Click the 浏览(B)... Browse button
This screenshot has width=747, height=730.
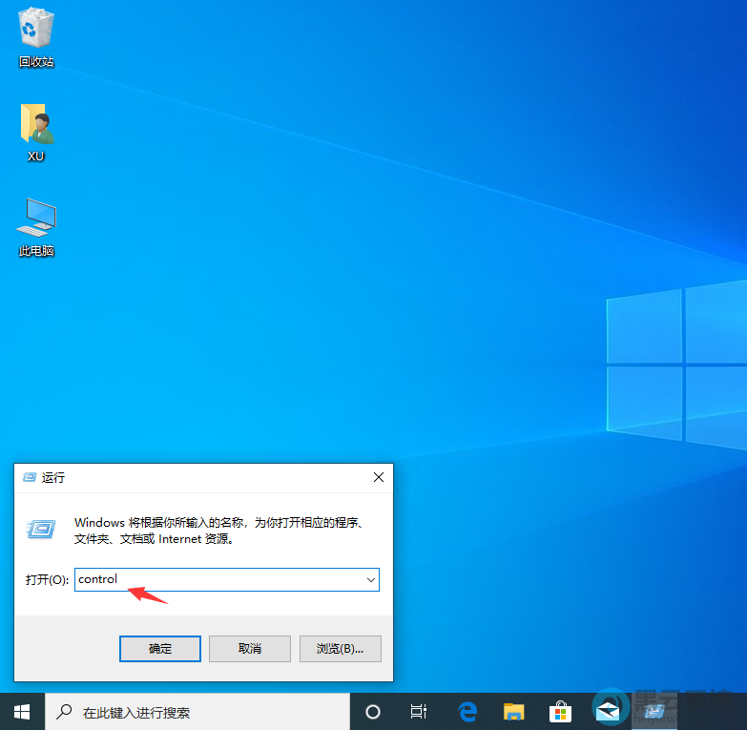340,649
